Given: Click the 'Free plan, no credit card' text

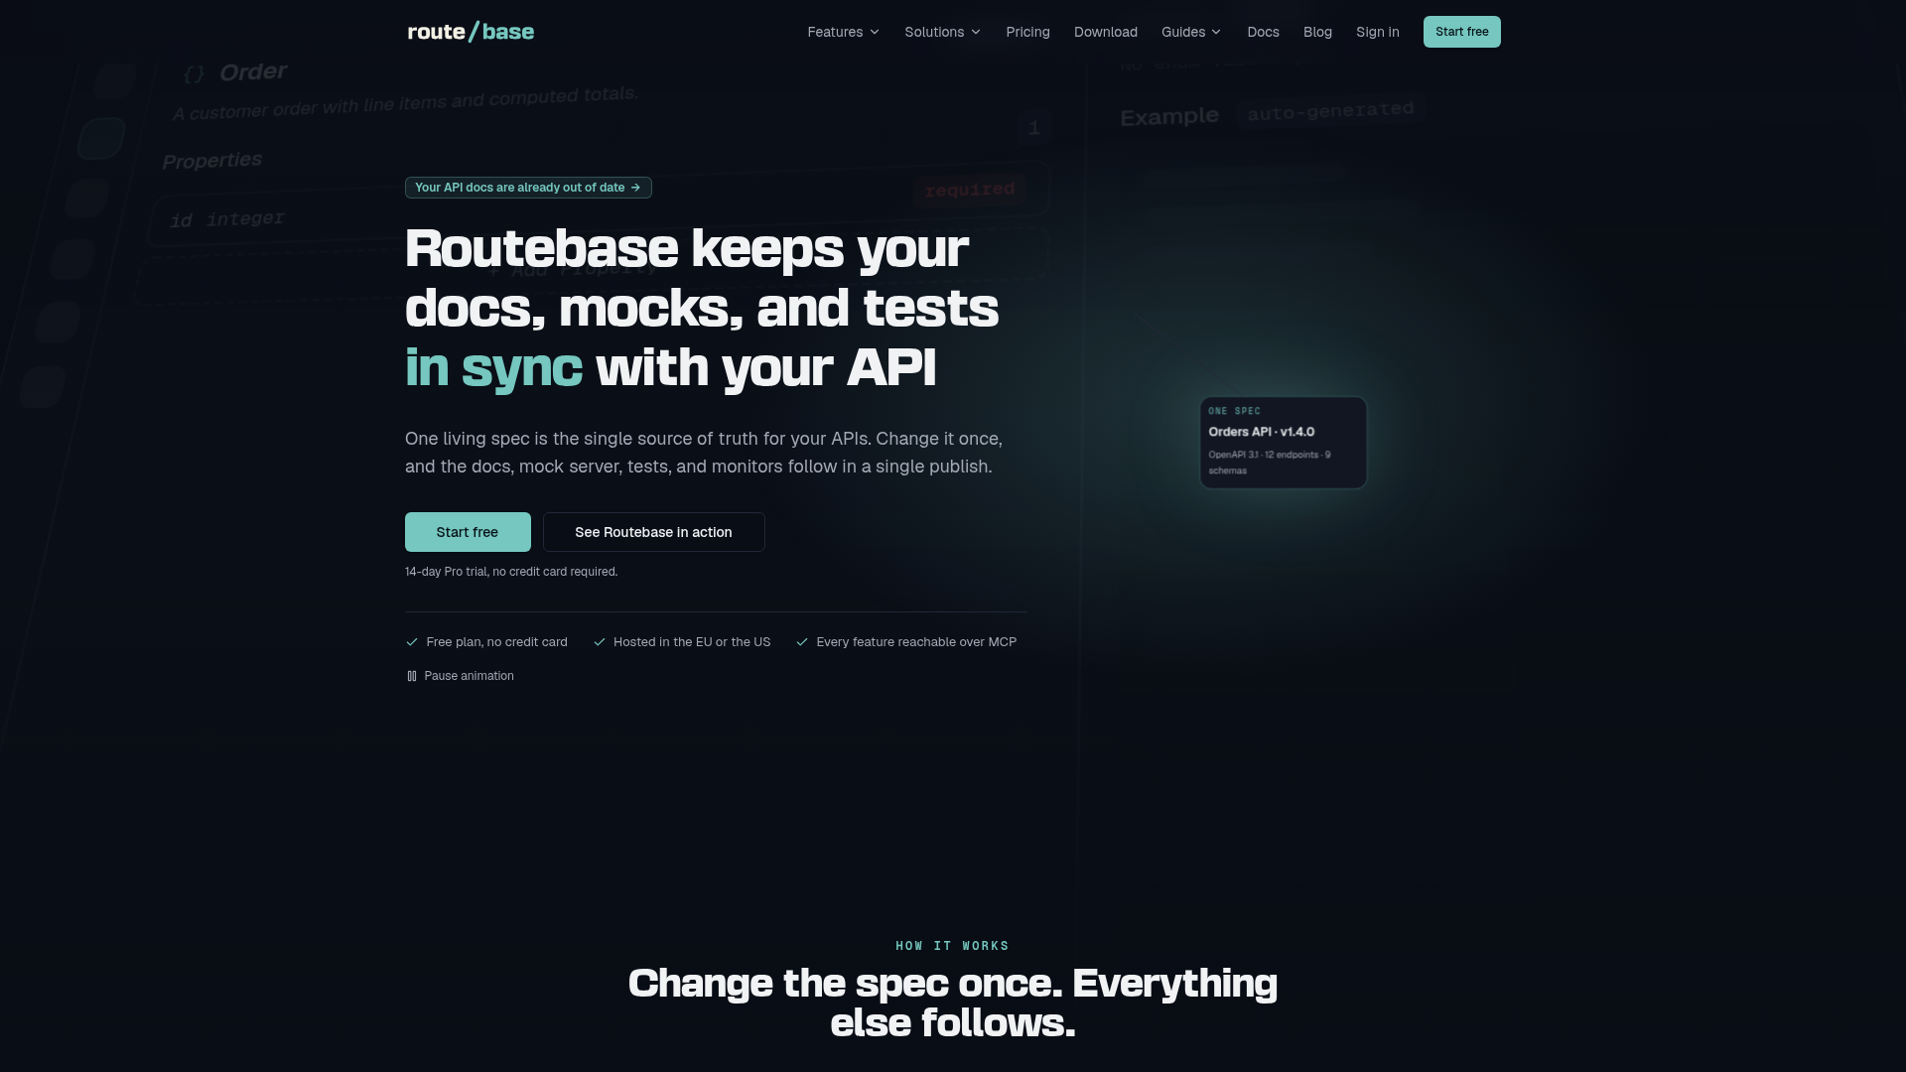Looking at the screenshot, I should coord(496,642).
